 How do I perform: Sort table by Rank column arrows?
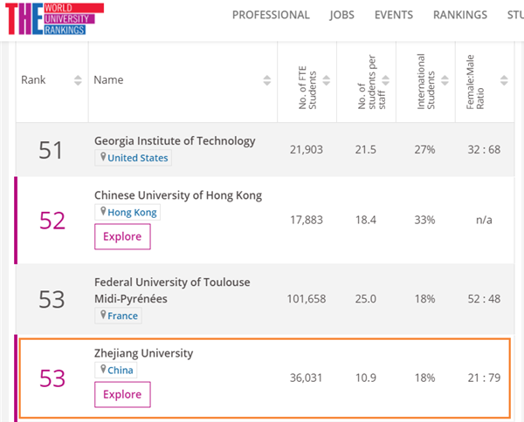coord(77,80)
